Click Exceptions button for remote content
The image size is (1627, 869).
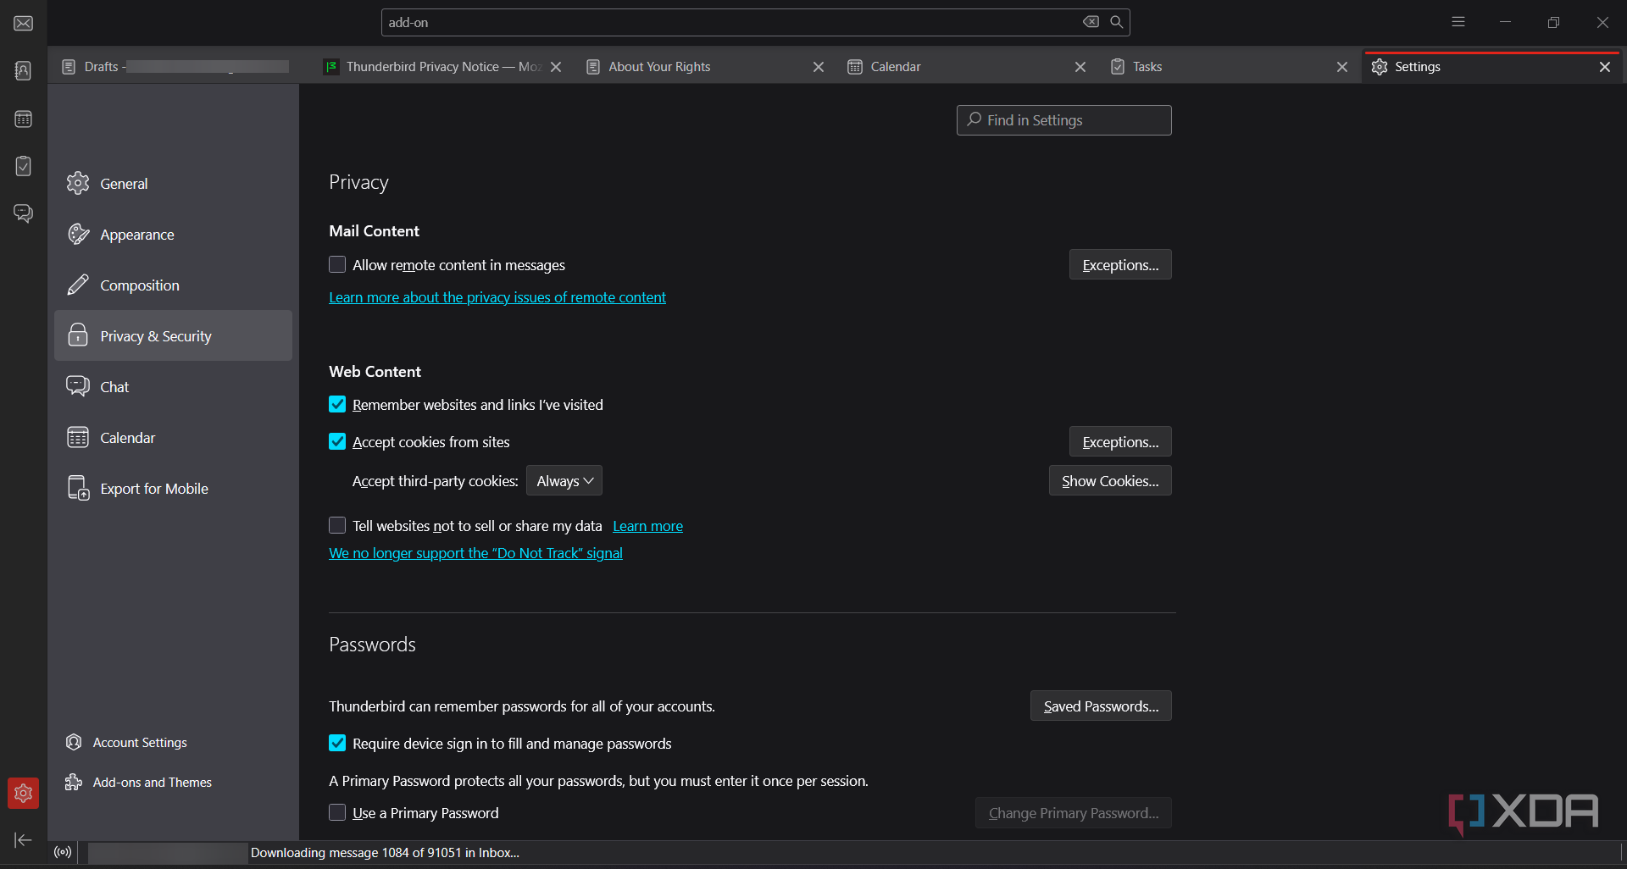tap(1120, 264)
